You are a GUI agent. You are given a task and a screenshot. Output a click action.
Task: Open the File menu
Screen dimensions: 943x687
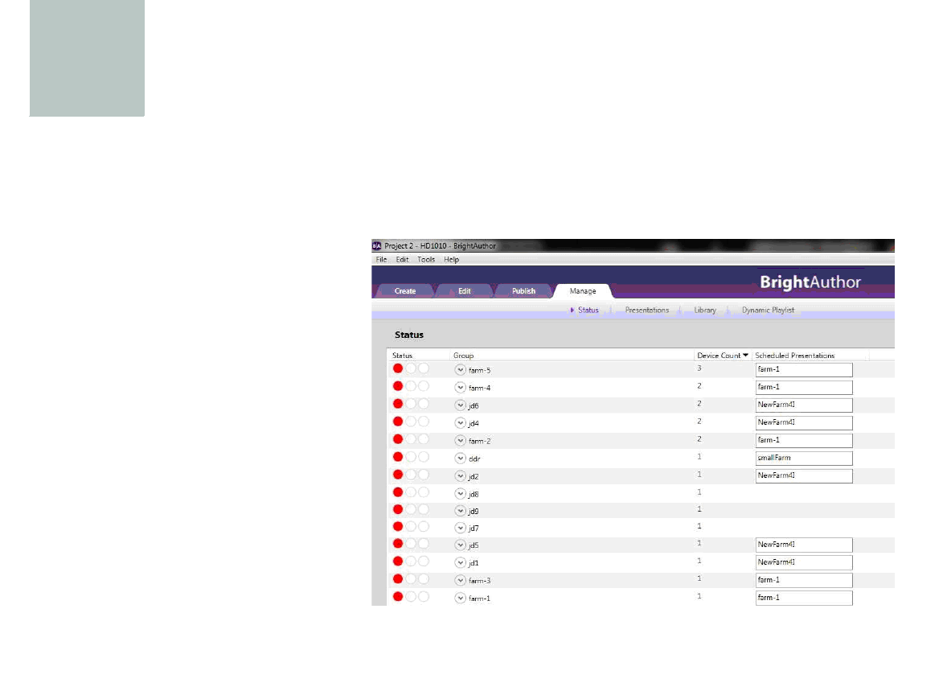pos(381,260)
